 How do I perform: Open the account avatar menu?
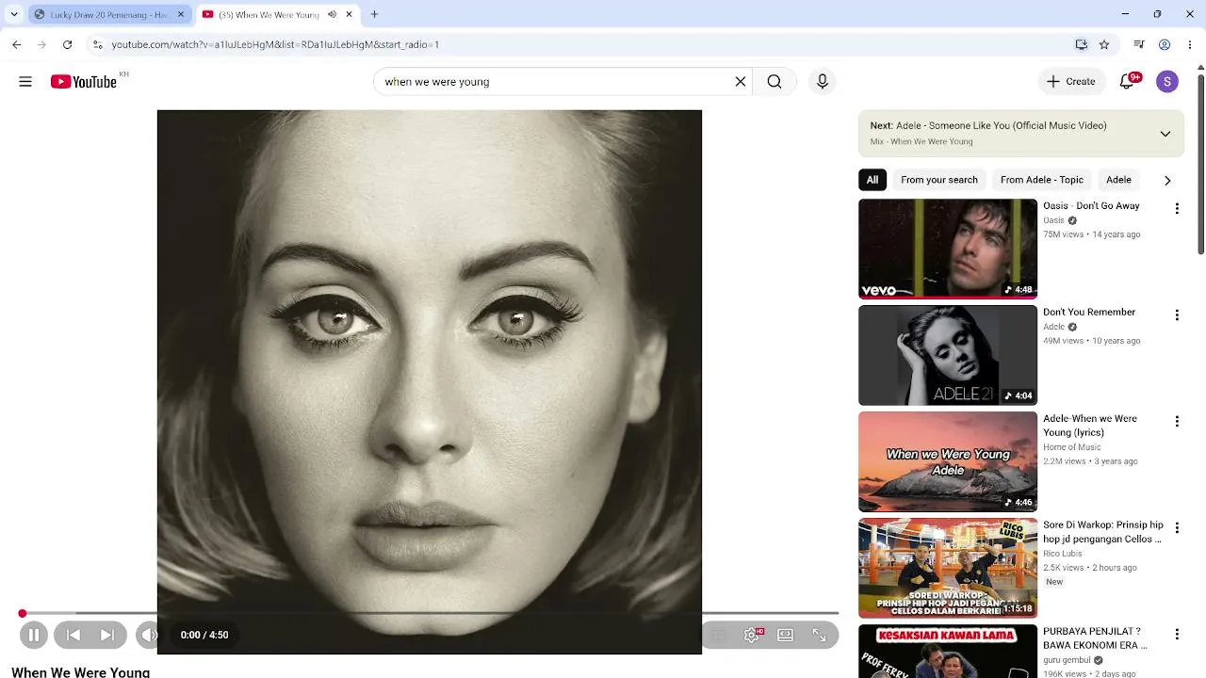coord(1167,82)
